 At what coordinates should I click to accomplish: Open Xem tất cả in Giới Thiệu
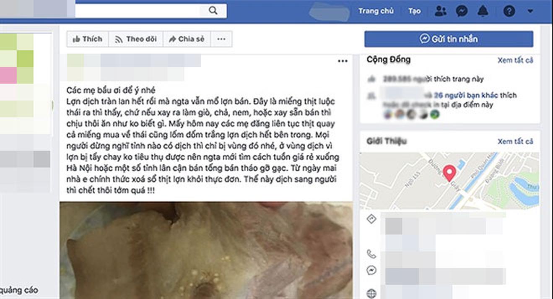(x=515, y=141)
